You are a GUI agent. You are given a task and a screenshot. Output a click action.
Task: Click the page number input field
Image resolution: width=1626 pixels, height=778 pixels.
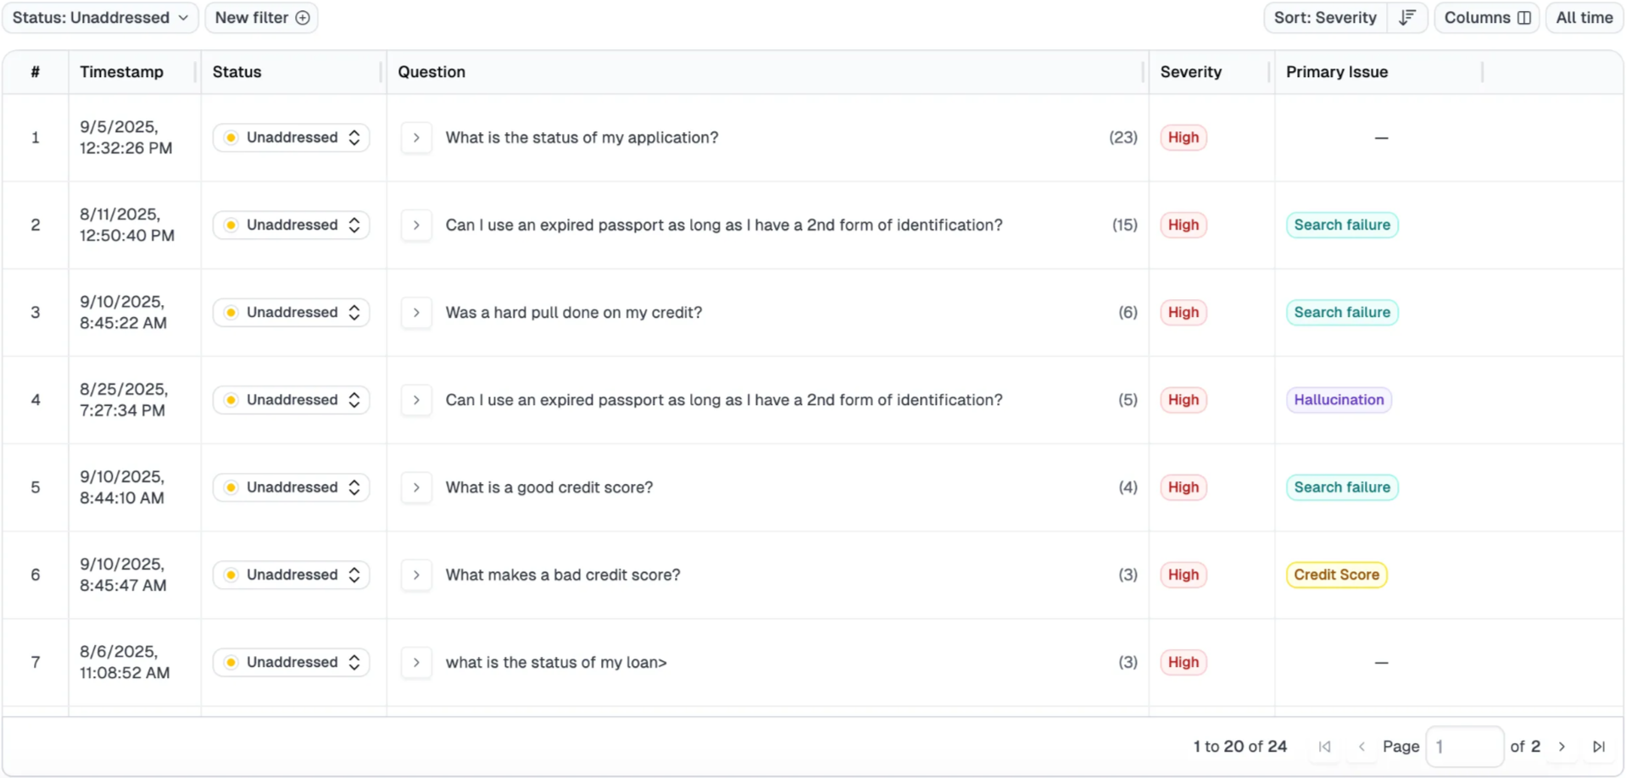pyautogui.click(x=1464, y=747)
